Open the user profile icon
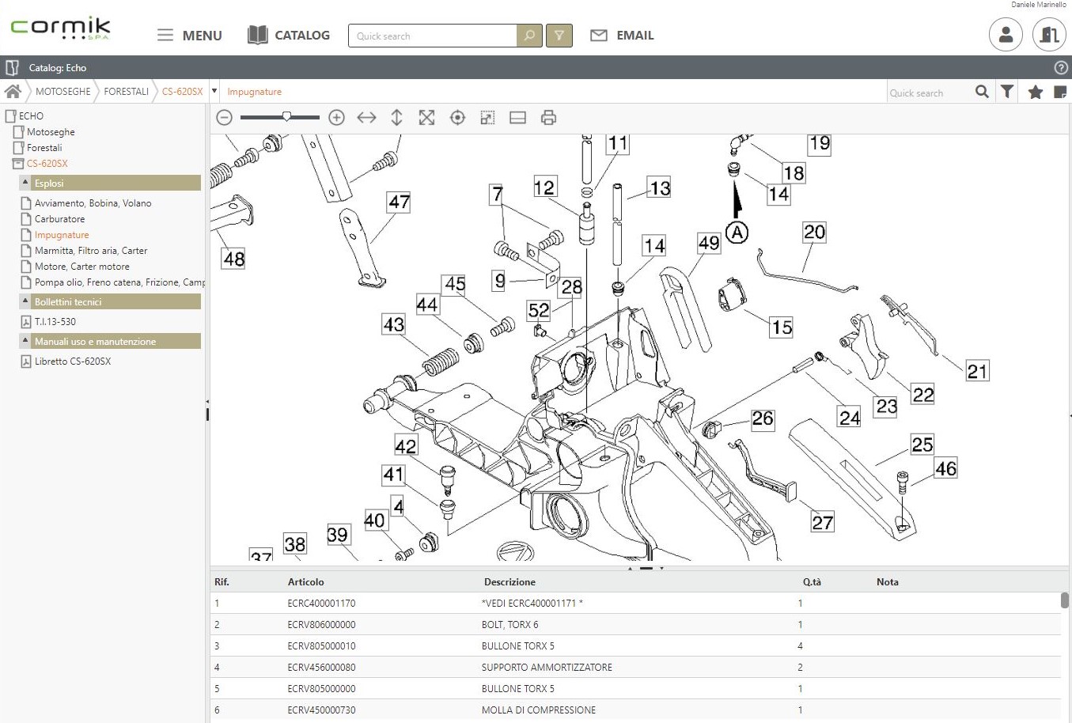1072x723 pixels. tap(1006, 36)
